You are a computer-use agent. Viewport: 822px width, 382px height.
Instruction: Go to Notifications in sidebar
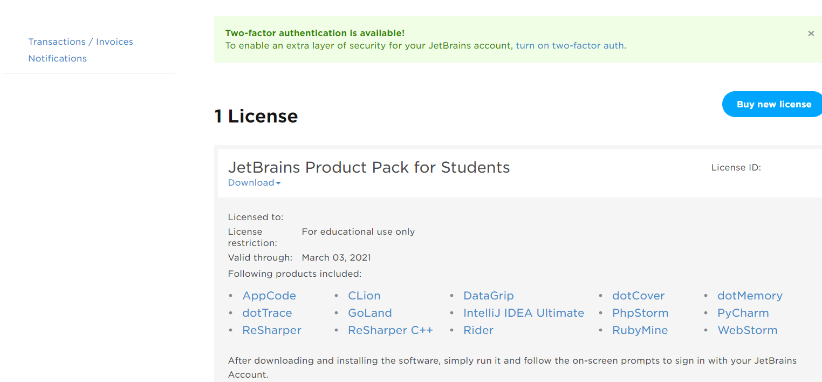57,58
